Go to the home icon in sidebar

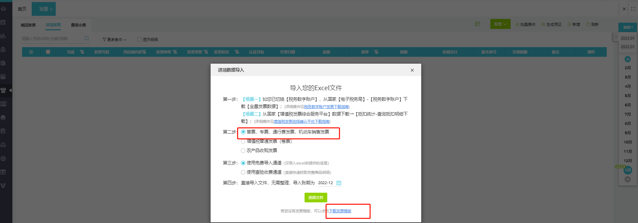pyautogui.click(x=3, y=9)
